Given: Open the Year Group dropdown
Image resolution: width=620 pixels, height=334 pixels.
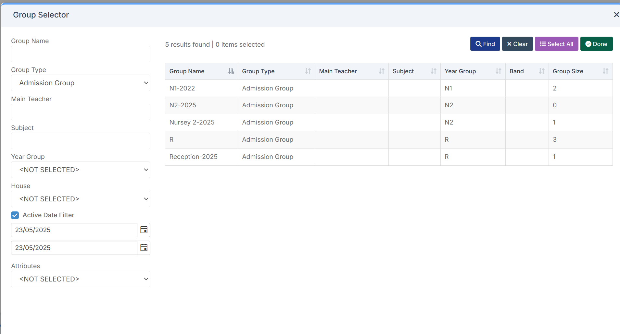Looking at the screenshot, I should tap(81, 170).
